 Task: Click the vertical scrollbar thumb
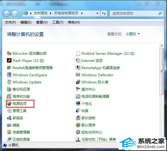[162, 71]
